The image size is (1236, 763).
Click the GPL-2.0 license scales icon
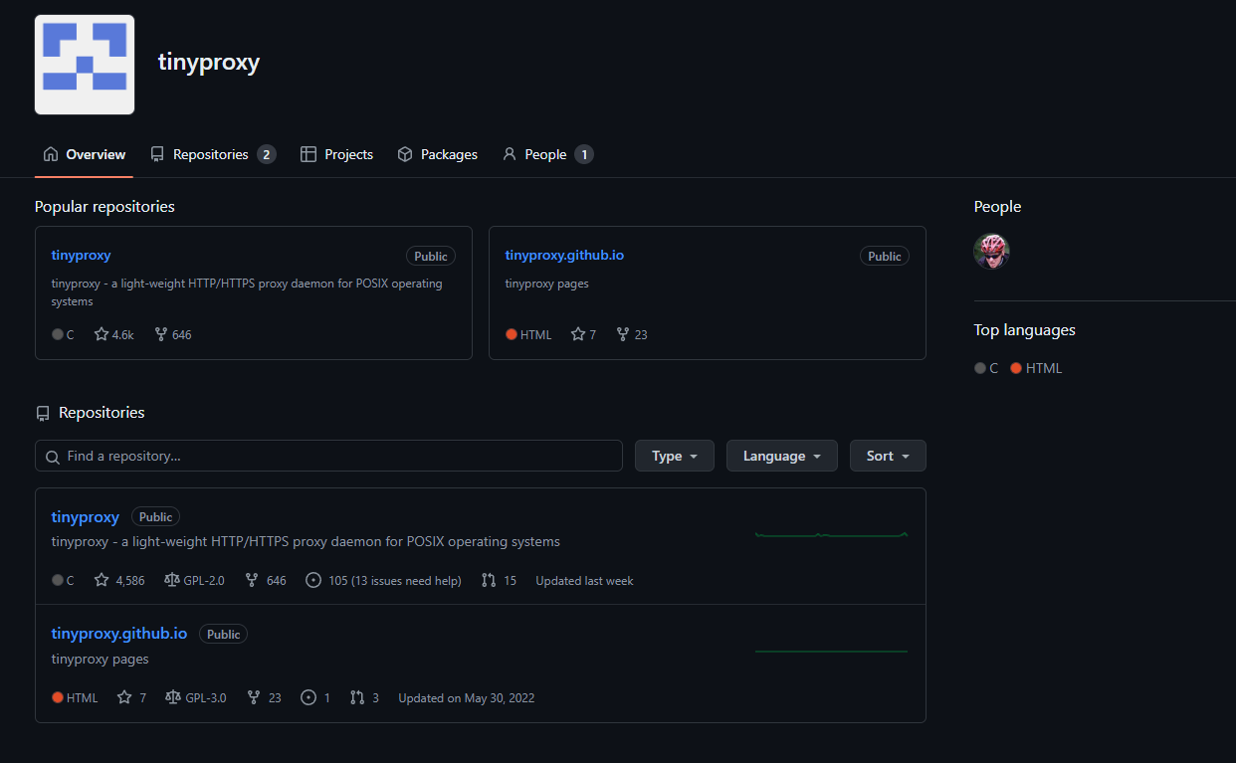172,580
